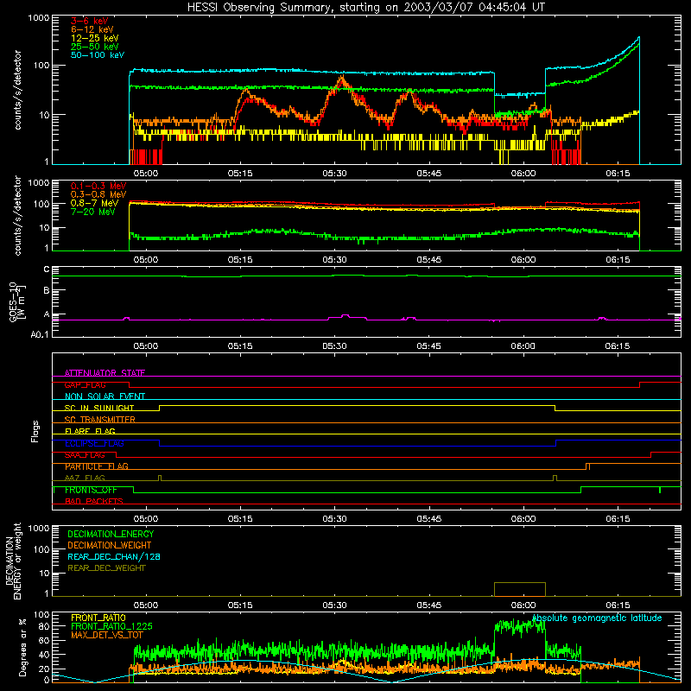The width and height of the screenshot is (691, 691).
Task: Click the 0.3-0.8 MeV legend entry
Action: coord(98,194)
